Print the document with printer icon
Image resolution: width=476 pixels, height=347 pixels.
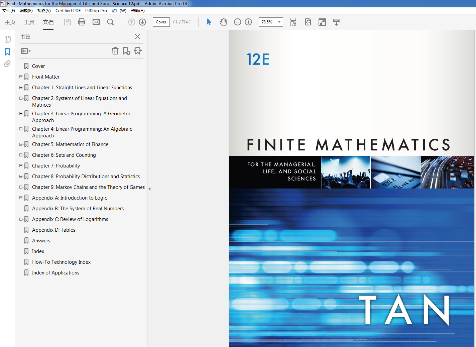82,22
